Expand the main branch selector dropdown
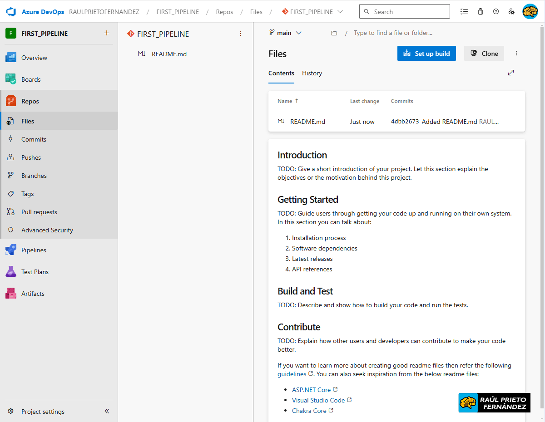Screen dimensions: 545x422 point(286,33)
